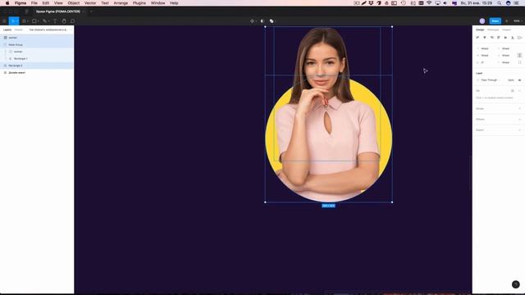Open the zoom level dropdown

518,21
